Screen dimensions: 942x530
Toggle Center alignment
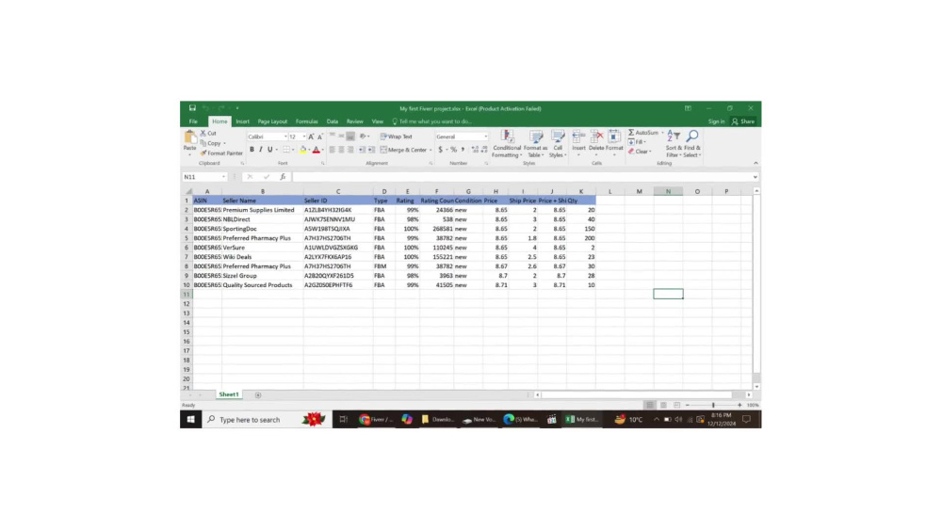tap(341, 150)
